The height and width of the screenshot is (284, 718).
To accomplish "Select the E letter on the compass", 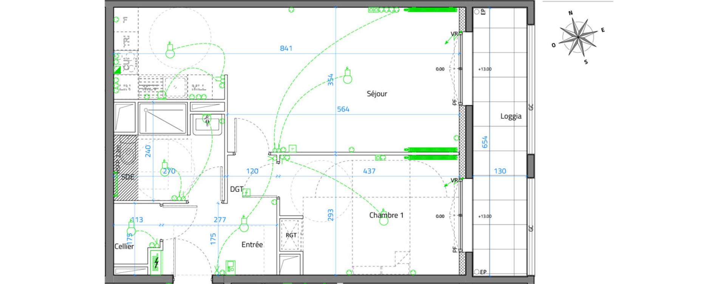I will (x=603, y=30).
